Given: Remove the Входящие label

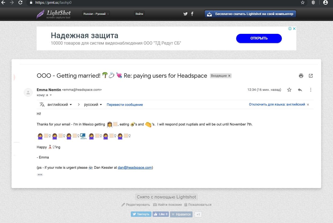Looking at the screenshot, I should 229,76.
